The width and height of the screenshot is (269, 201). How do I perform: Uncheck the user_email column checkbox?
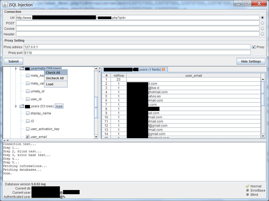(28, 136)
